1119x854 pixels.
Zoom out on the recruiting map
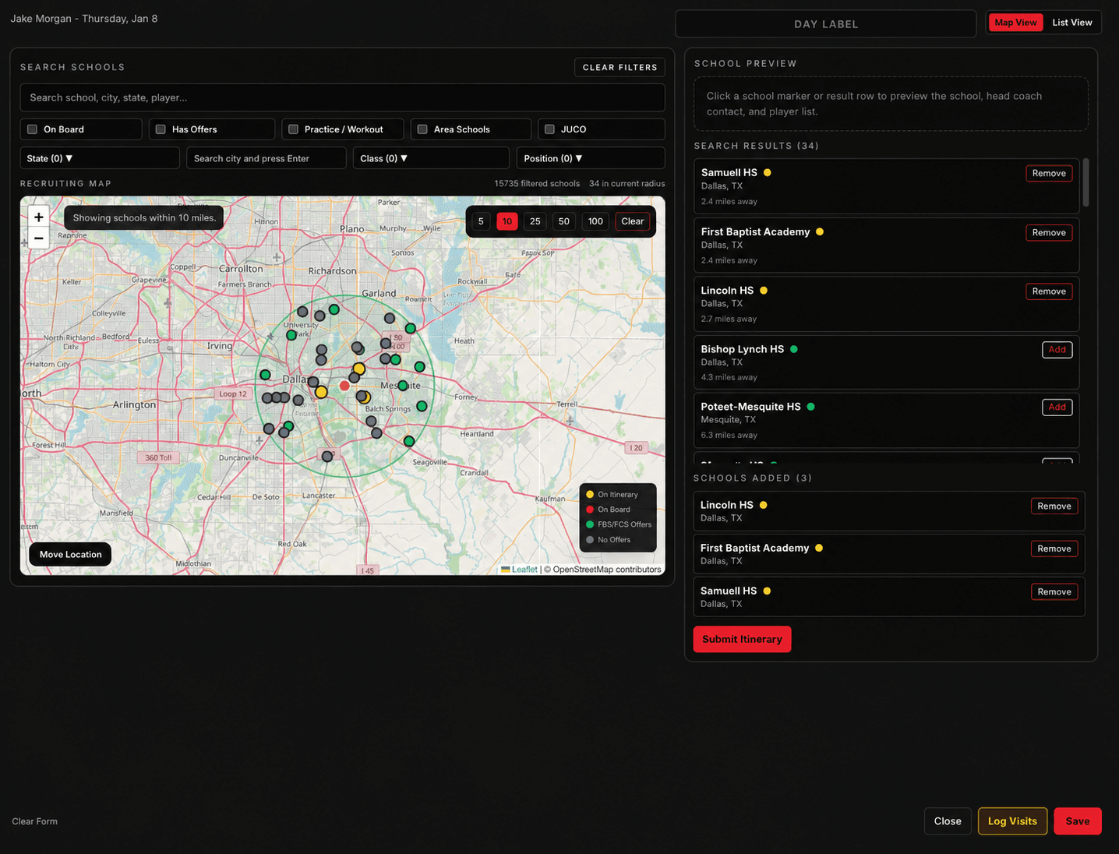click(x=38, y=238)
